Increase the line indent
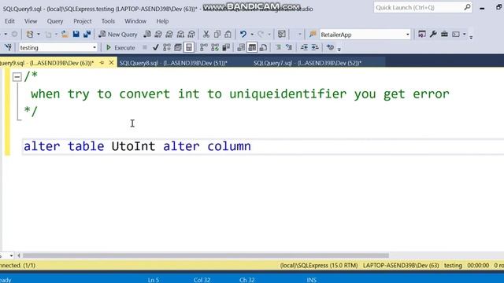Image resolution: width=504 pixels, height=283 pixels. (x=315, y=47)
